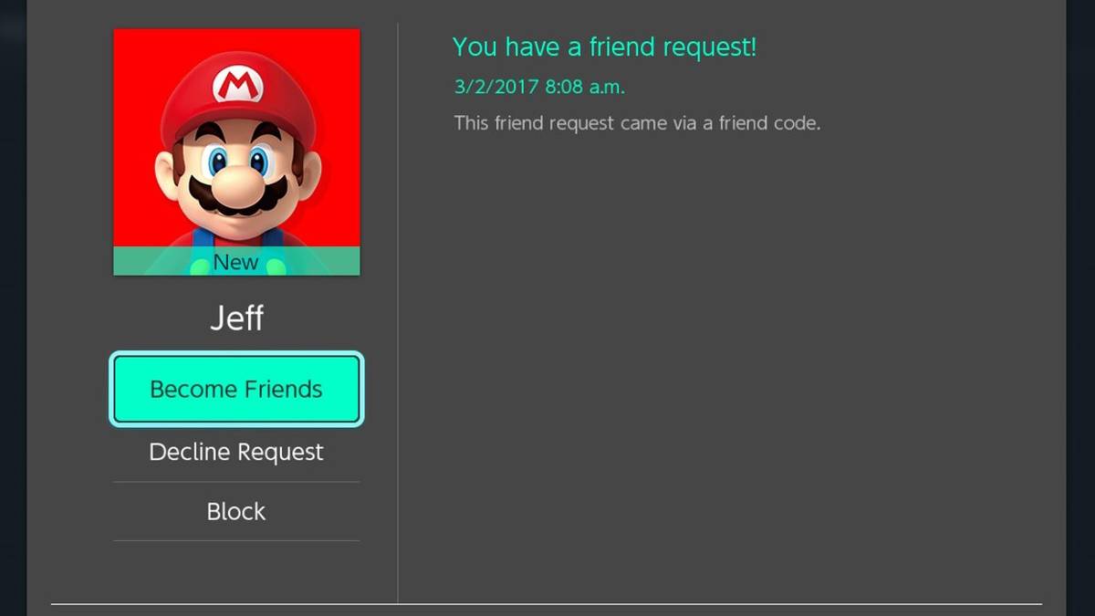The width and height of the screenshot is (1095, 616).
Task: Click the M emblem on Mario's cap
Action: point(238,85)
